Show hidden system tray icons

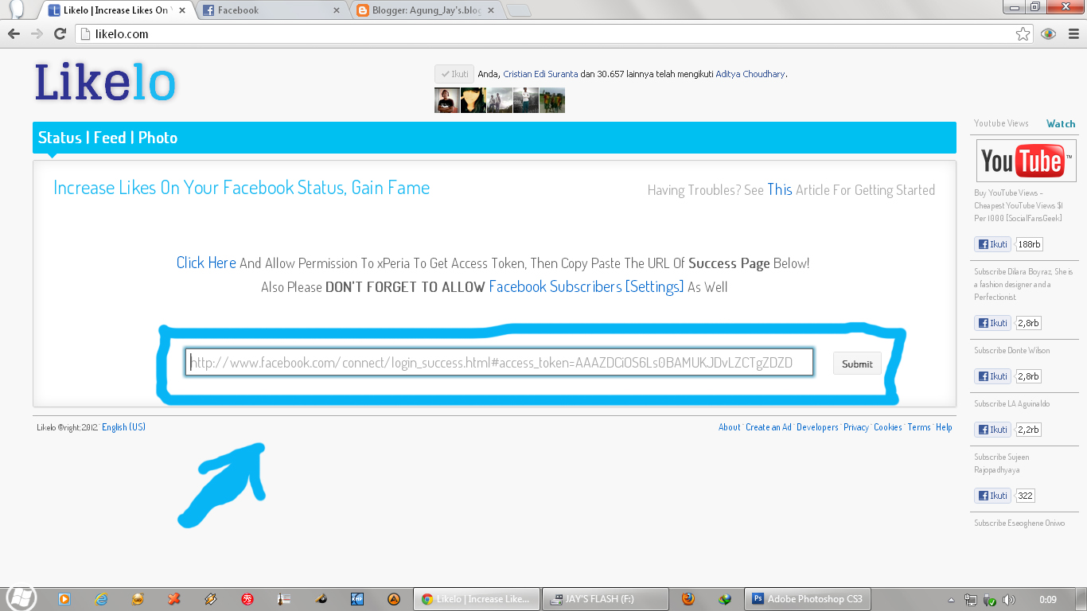coord(952,600)
